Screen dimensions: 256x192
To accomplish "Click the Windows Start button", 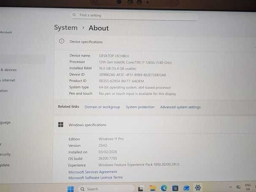I will coord(71,189).
